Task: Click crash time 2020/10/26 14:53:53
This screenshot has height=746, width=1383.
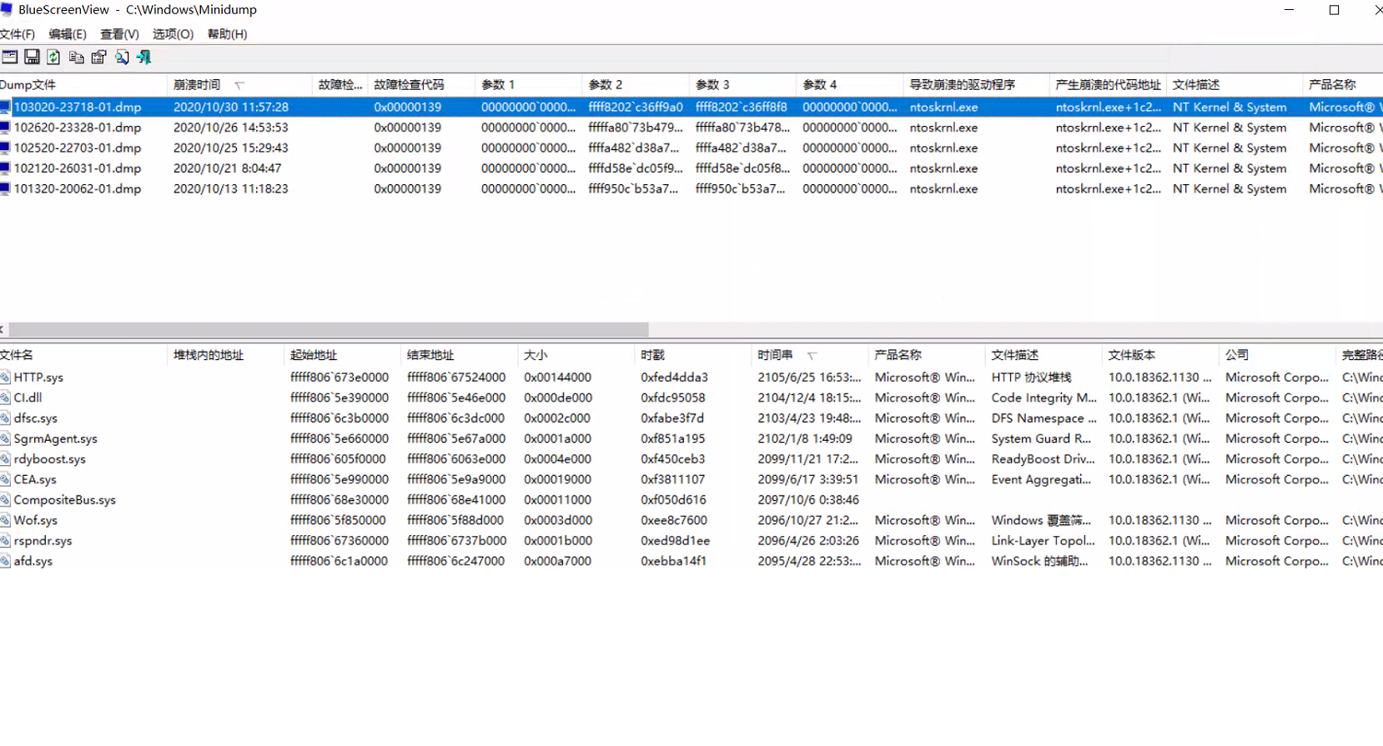Action: [231, 128]
